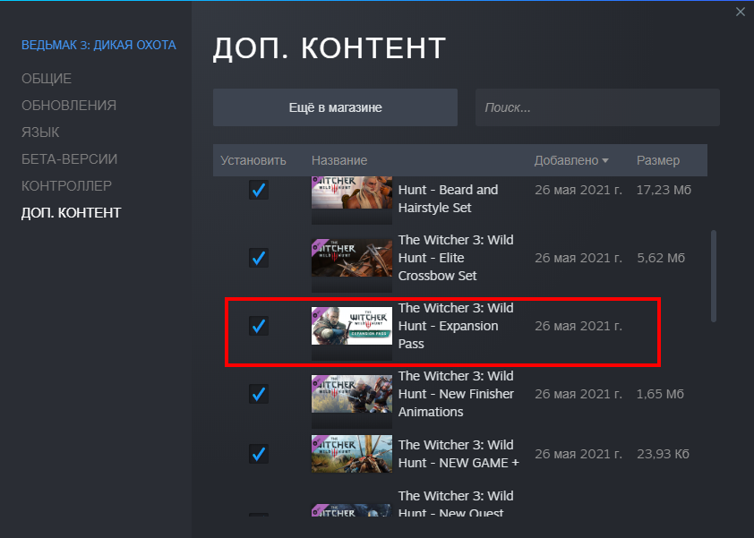
Task: Focus the Поиск search field
Action: (x=597, y=107)
